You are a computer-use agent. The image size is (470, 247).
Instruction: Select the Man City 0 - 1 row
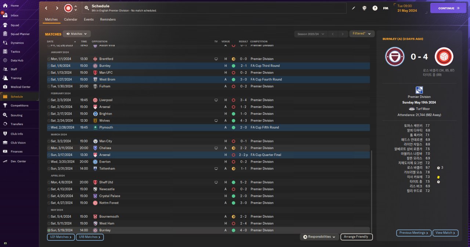[208, 141]
